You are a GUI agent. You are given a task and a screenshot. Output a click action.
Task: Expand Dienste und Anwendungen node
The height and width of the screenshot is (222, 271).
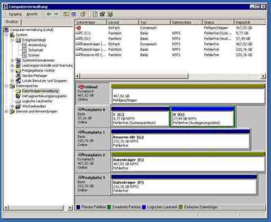pyautogui.click(x=6, y=111)
